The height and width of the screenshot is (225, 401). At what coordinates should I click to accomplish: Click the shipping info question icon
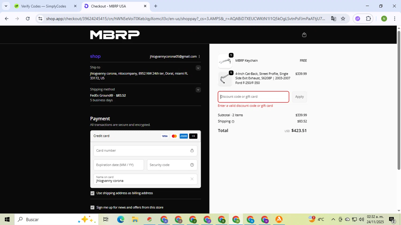pyautogui.click(x=233, y=121)
